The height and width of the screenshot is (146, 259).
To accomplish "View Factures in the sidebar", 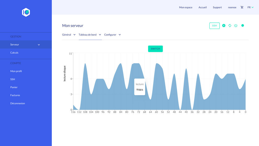I will tap(15, 95).
